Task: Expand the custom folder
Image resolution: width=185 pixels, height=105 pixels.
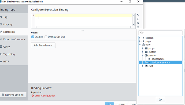Action: (143, 52)
